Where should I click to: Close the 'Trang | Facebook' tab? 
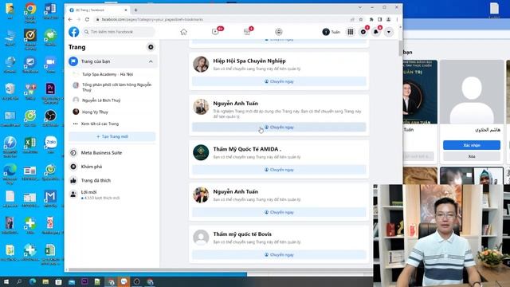[x=126, y=10]
